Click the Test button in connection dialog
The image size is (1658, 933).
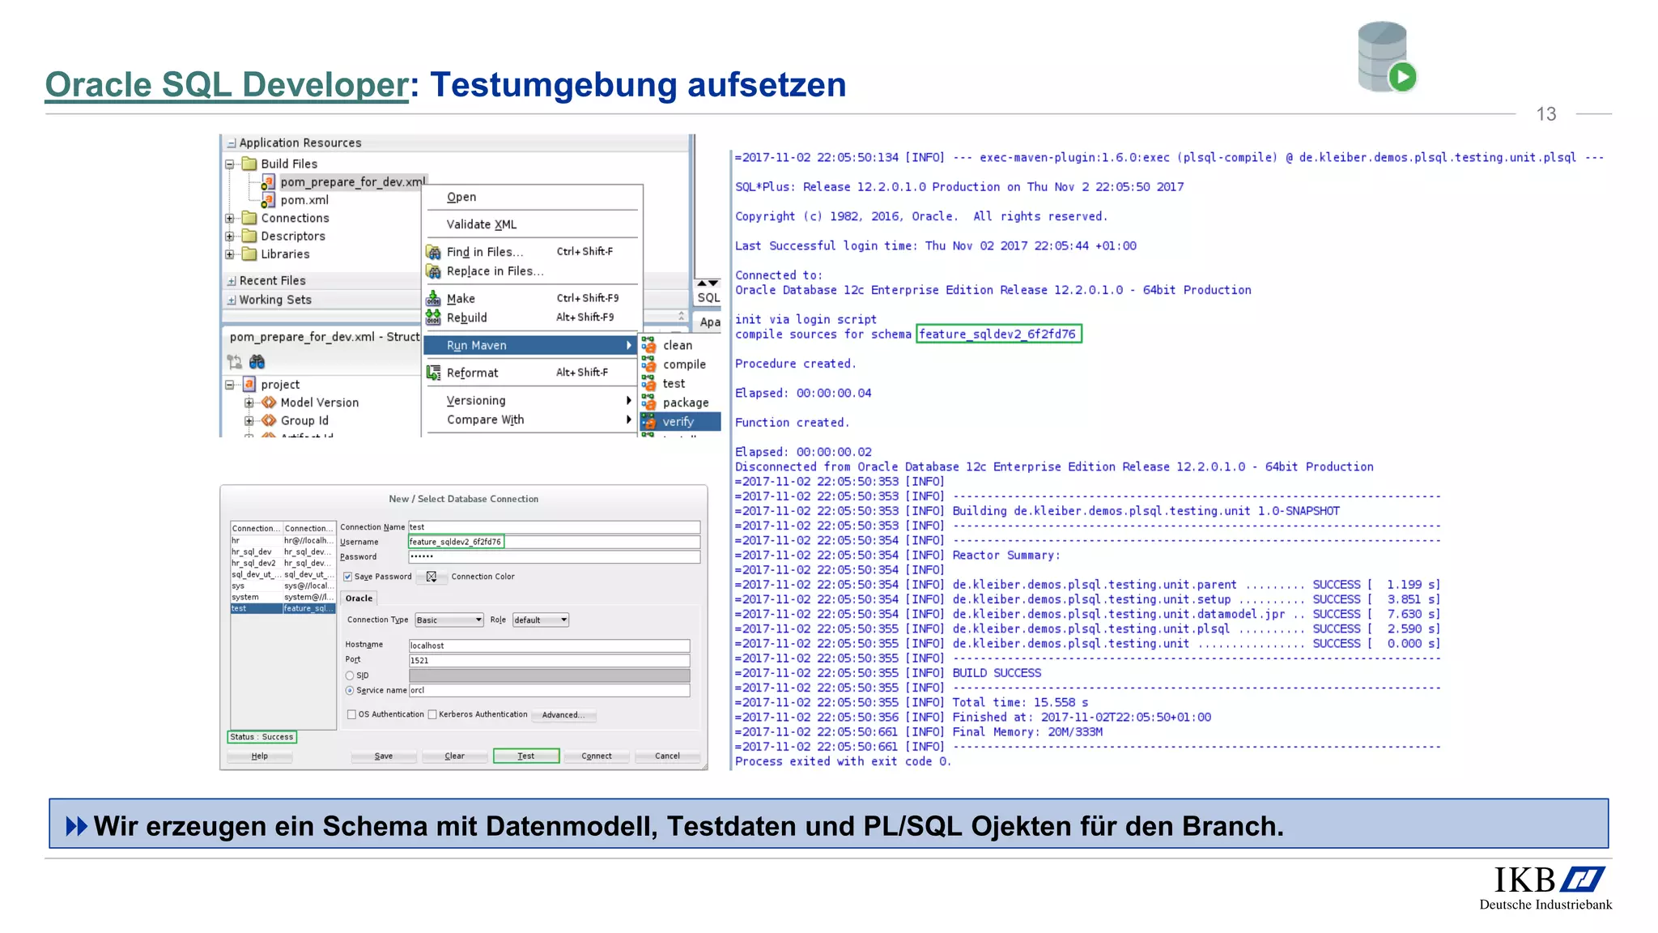tap(526, 756)
